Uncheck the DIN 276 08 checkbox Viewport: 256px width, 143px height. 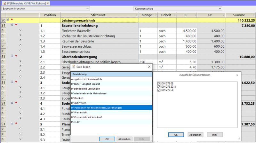159,84
